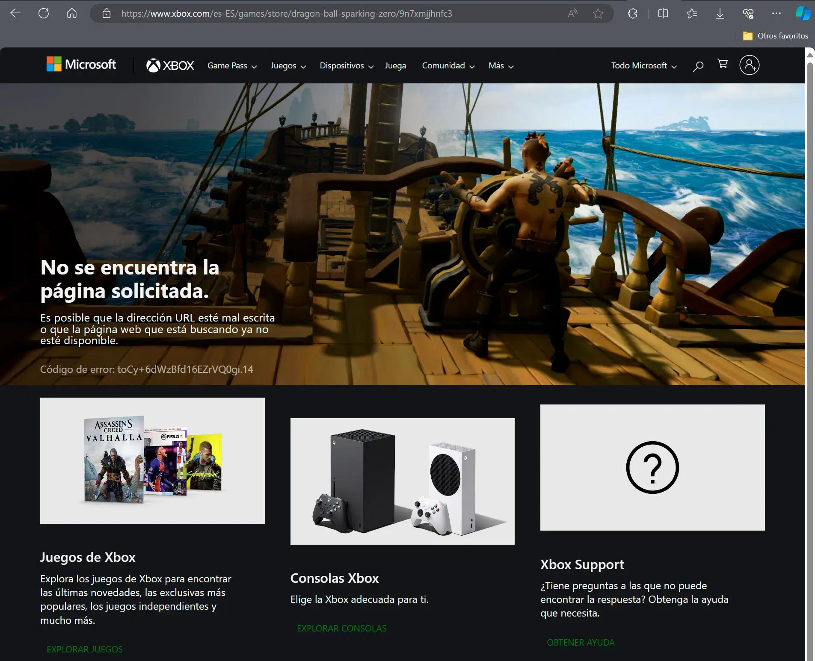The height and width of the screenshot is (661, 815).
Task: Click 'Elige la Xbox adecuada para ti.' text
Action: 359,599
